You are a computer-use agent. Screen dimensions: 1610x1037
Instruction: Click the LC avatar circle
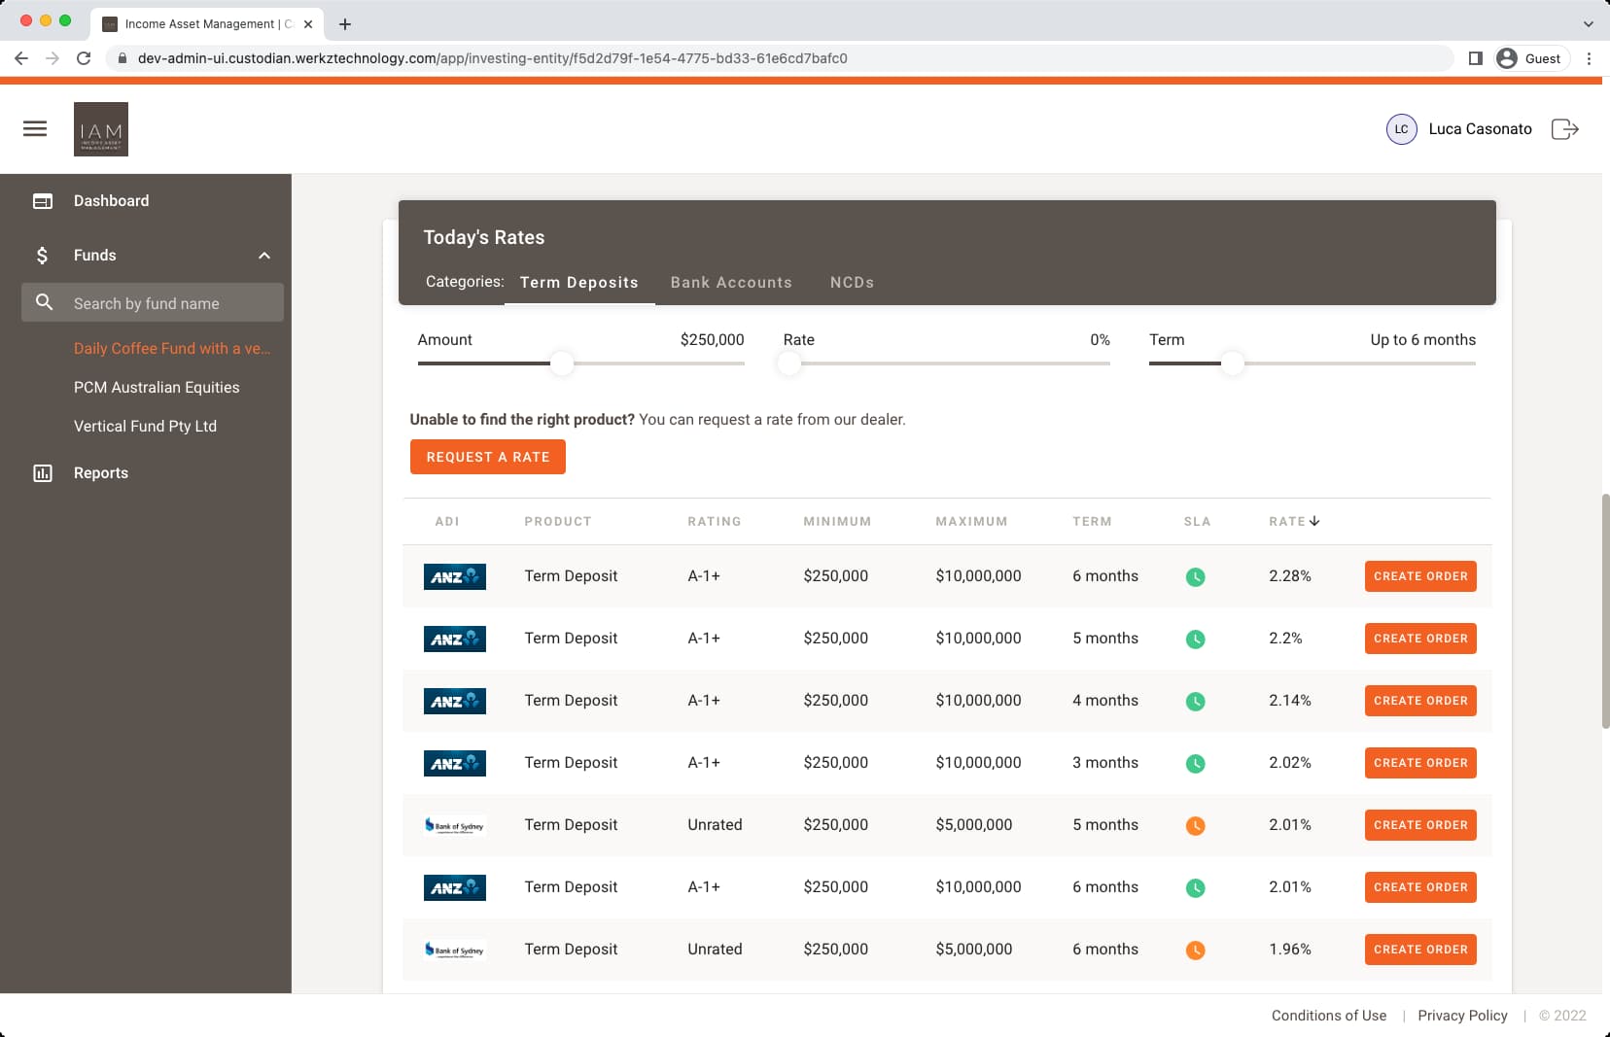(x=1402, y=128)
